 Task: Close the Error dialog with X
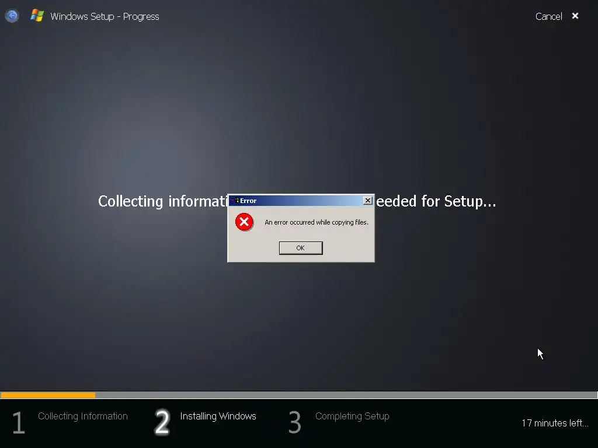tap(368, 201)
